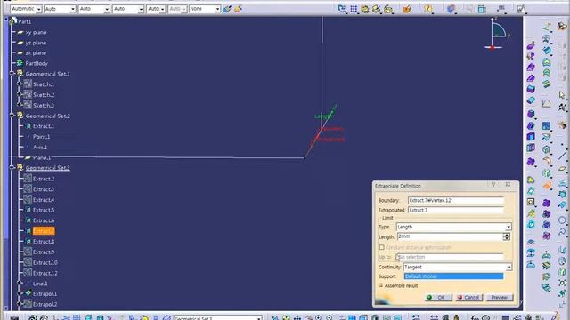Click OK in Extrapolate Definition dialog
This screenshot has height=320, width=570.
click(438, 297)
